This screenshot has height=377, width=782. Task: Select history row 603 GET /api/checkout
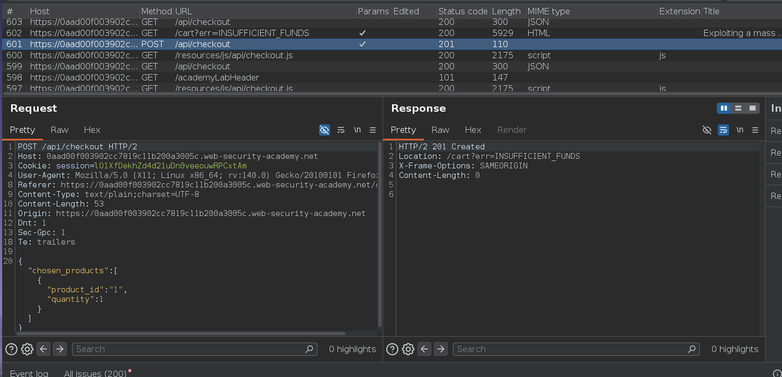click(391, 22)
